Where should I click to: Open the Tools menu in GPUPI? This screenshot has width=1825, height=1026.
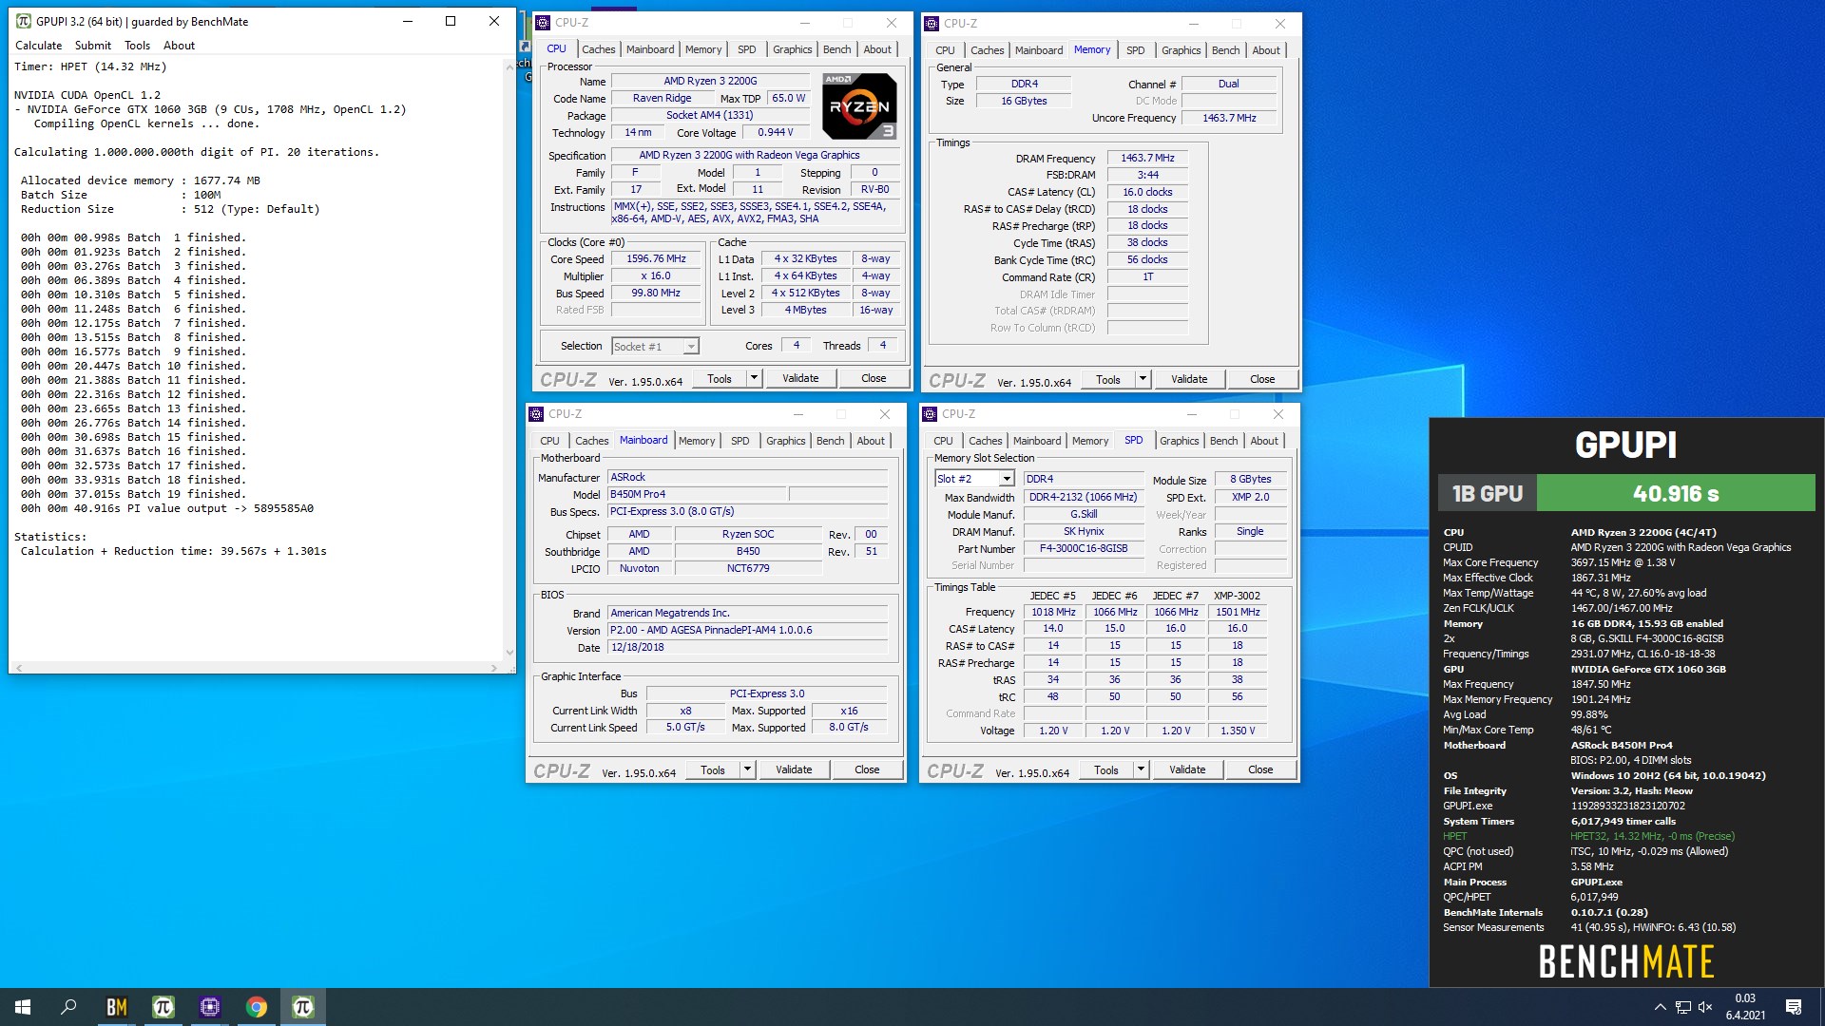[137, 45]
